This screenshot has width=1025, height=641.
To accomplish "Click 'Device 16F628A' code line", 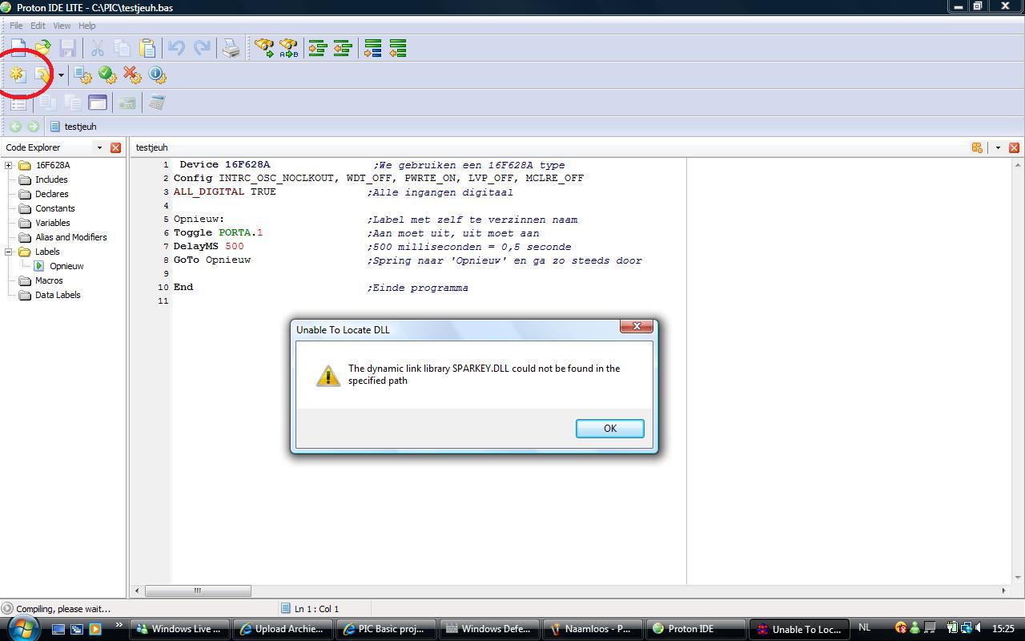I will point(225,165).
